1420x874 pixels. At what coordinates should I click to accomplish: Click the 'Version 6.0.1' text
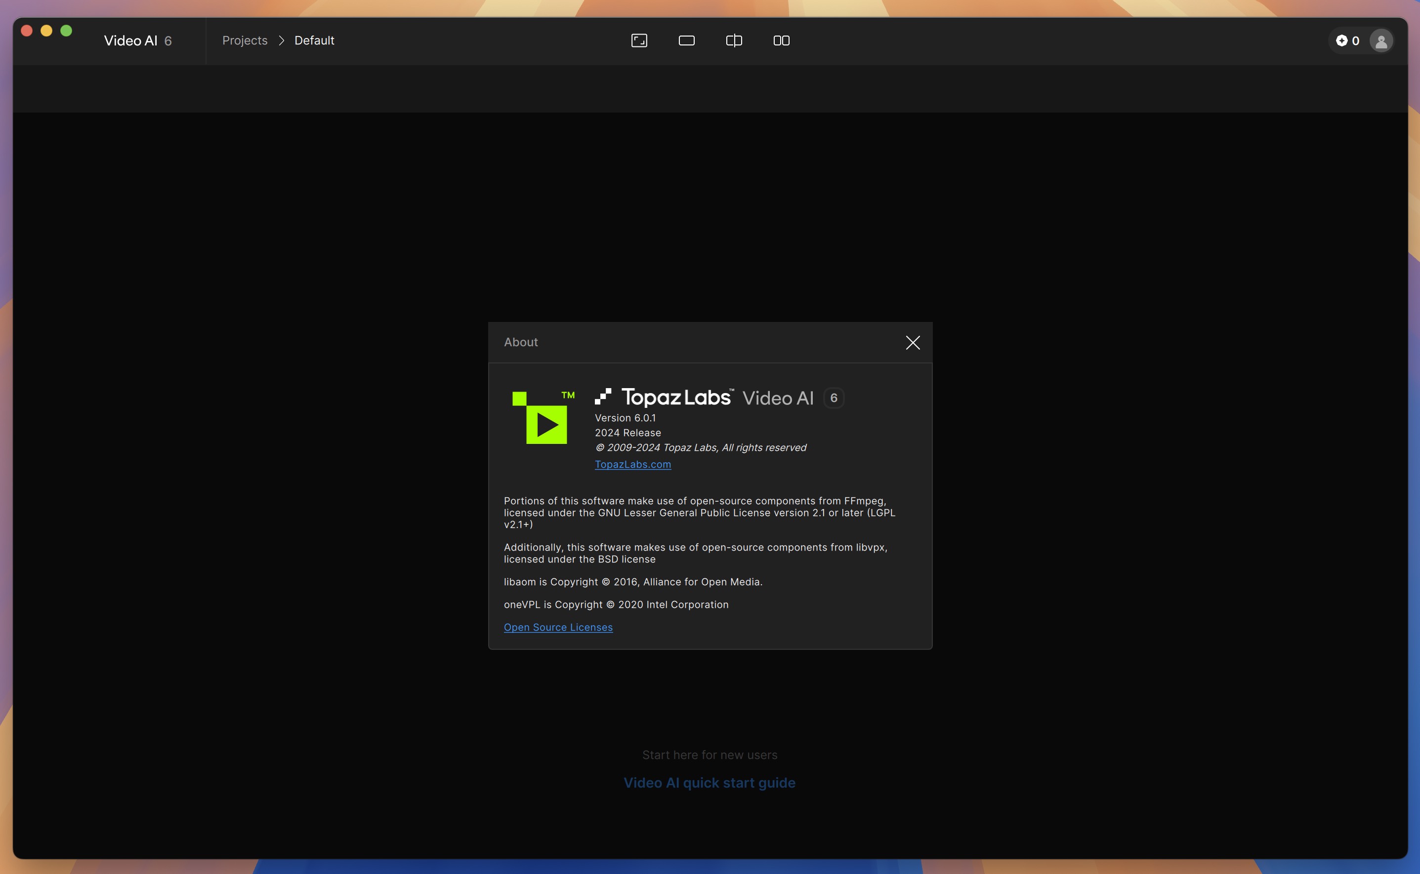(x=625, y=418)
